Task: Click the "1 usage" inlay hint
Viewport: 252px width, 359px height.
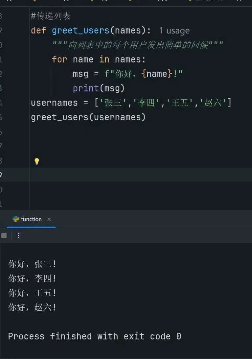Action: click(174, 31)
